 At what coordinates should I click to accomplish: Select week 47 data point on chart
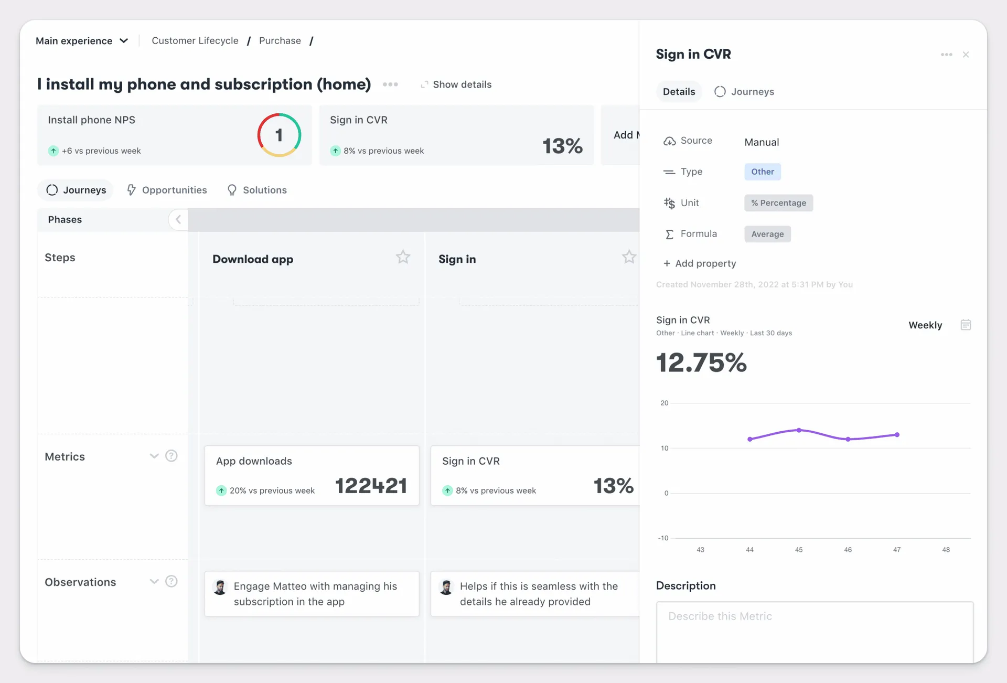click(x=897, y=435)
